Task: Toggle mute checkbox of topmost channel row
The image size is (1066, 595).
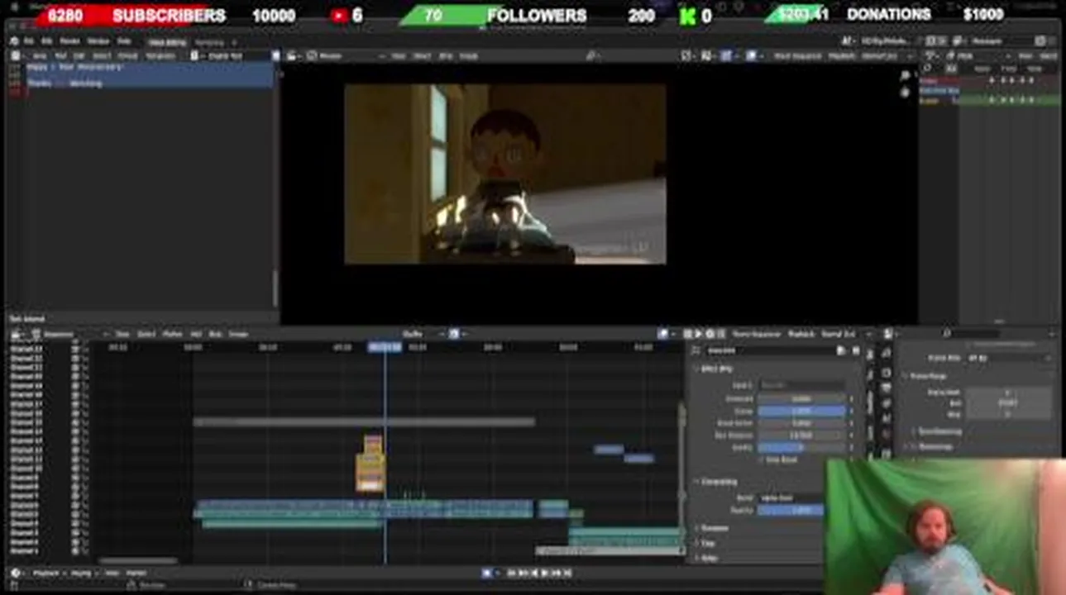Action: click(75, 350)
